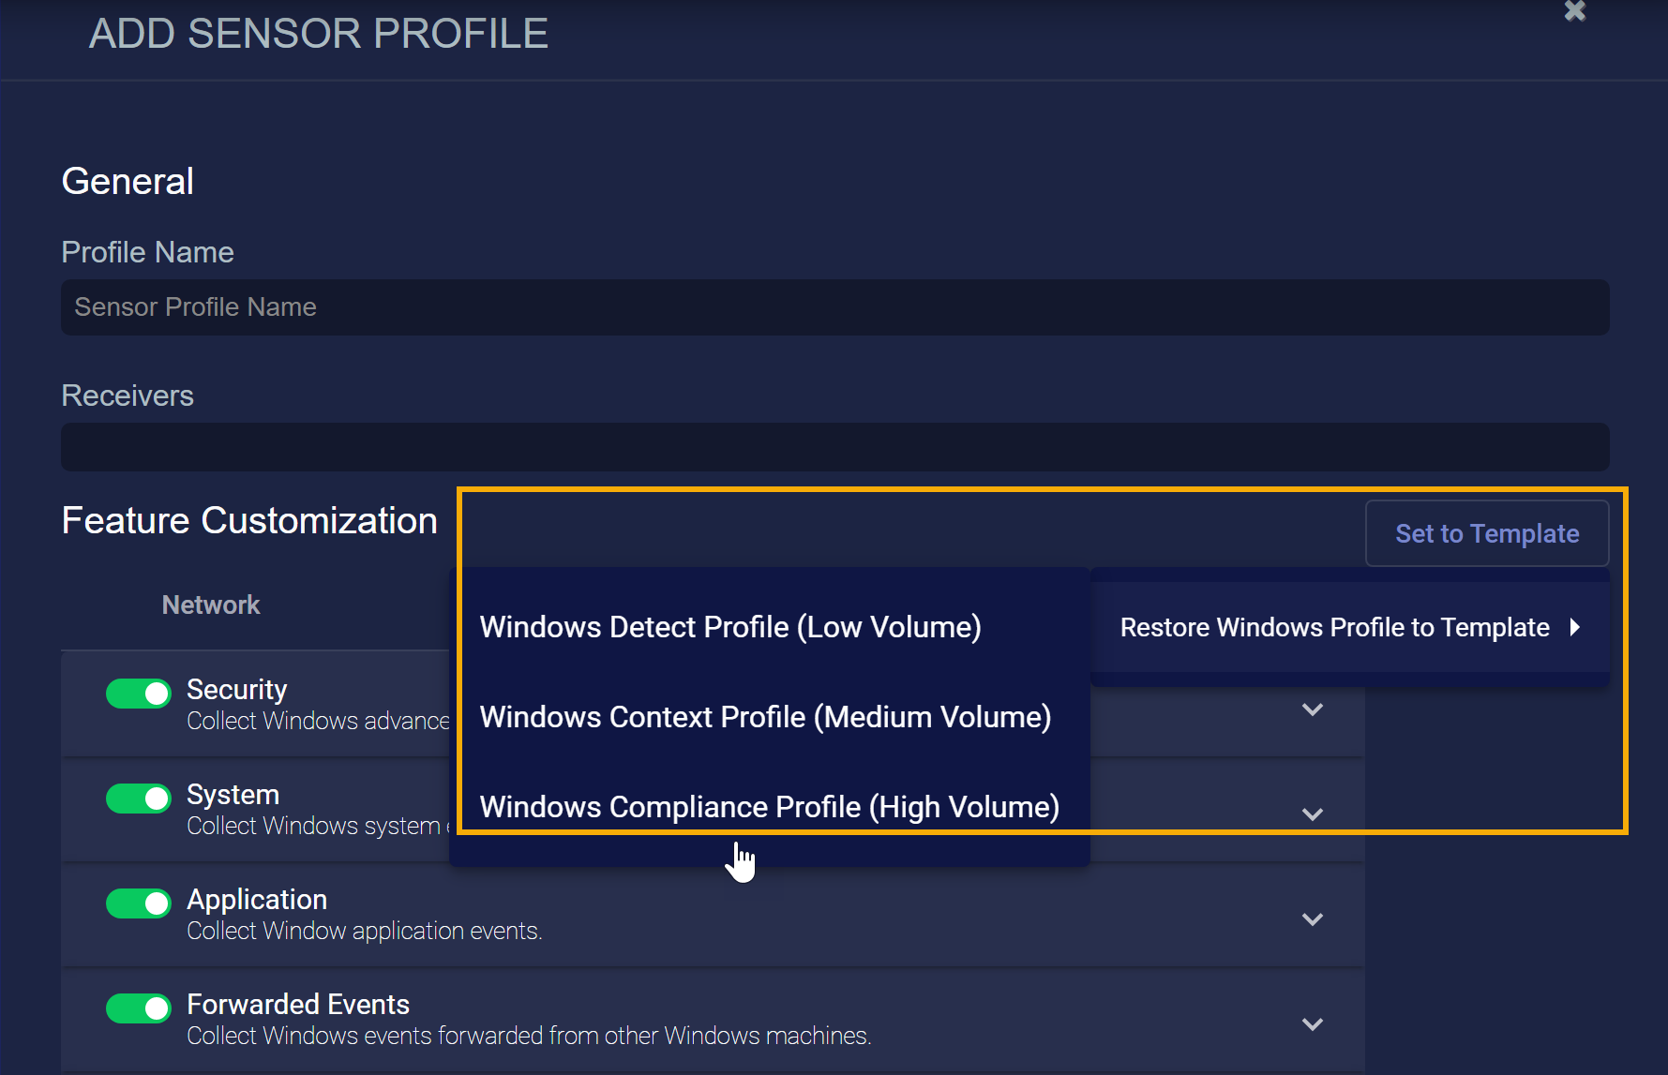The image size is (1668, 1075).
Task: Expand the Security row chevron
Action: click(x=1312, y=709)
